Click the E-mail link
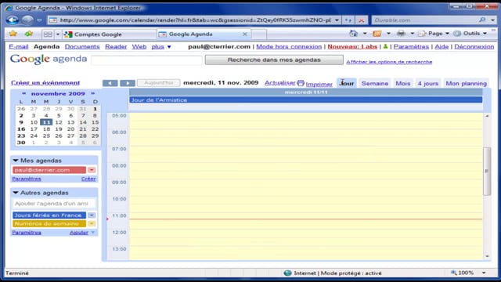 tap(19, 47)
